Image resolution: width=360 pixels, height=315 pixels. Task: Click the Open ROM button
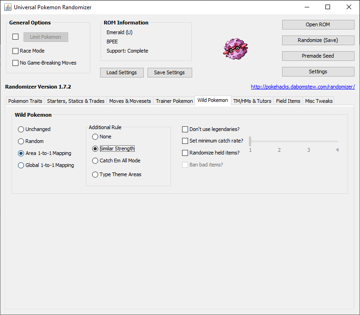[x=318, y=24]
